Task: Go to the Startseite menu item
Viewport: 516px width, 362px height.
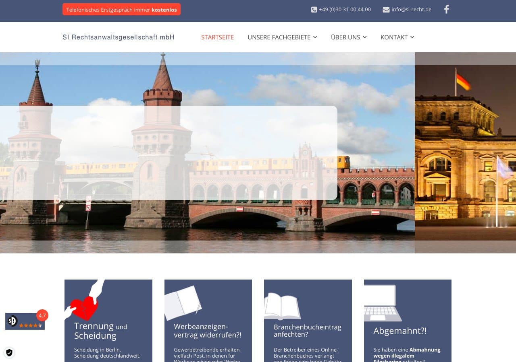Action: tap(217, 37)
